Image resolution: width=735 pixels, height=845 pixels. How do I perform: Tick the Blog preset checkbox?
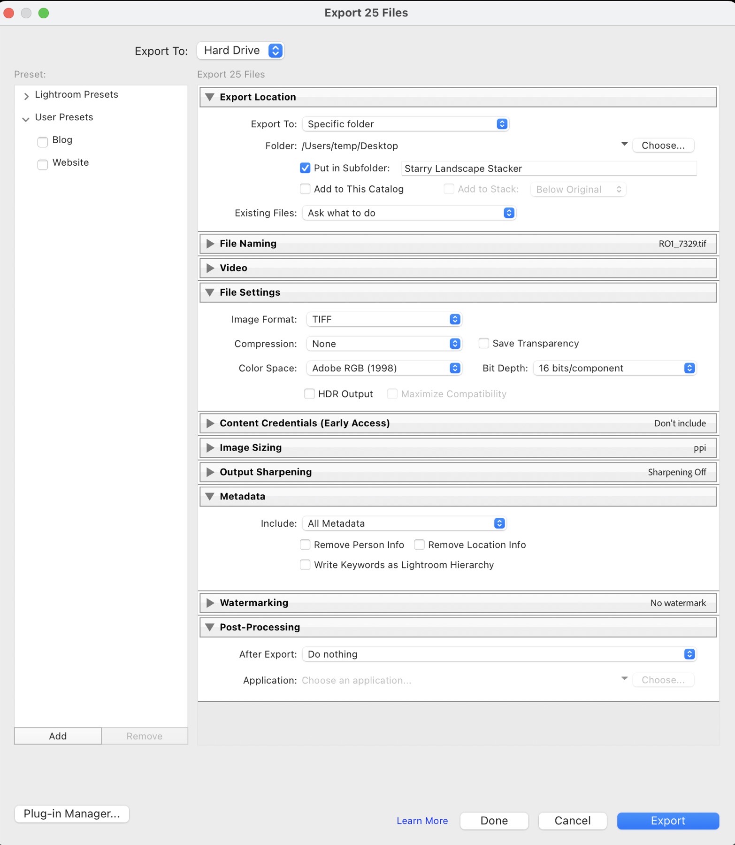tap(43, 141)
